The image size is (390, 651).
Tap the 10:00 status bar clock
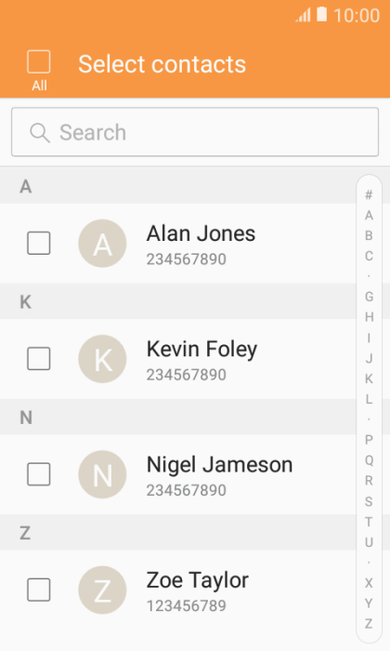[357, 16]
